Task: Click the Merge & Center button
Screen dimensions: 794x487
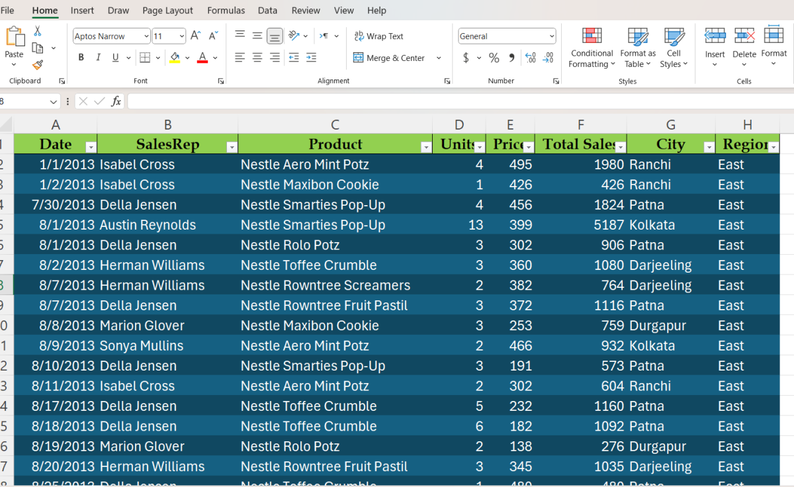Action: 389,58
